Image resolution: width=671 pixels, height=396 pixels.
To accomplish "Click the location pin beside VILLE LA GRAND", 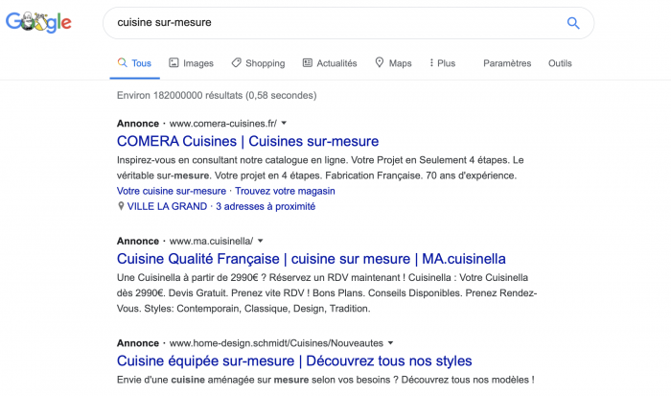I will click(x=121, y=206).
